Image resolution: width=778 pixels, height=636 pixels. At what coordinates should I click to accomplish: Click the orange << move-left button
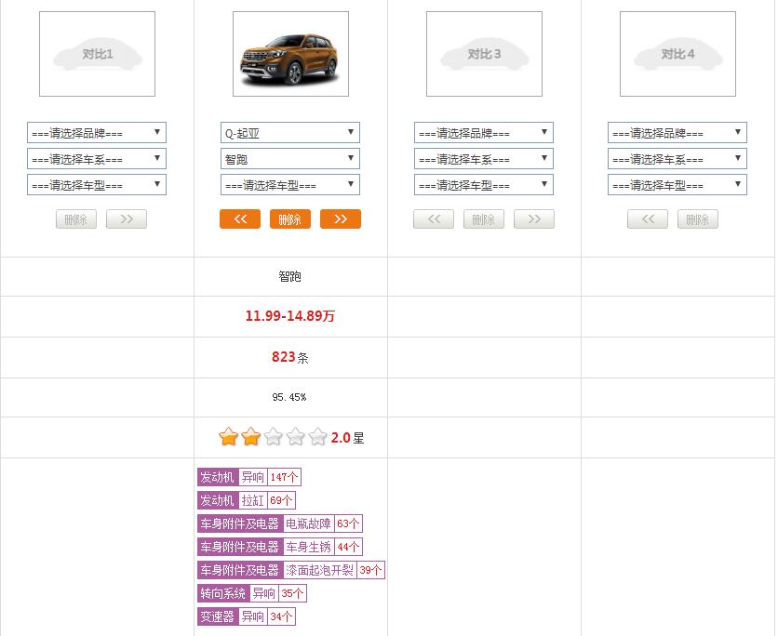click(x=240, y=219)
